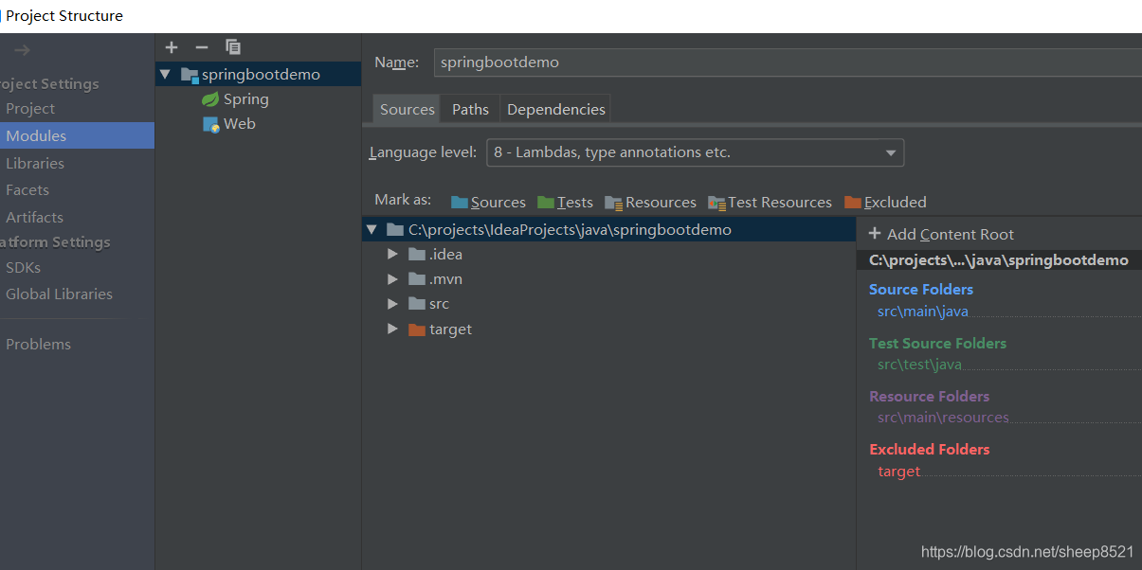This screenshot has width=1142, height=570.
Task: Click the content root folder icon
Action: point(395,230)
